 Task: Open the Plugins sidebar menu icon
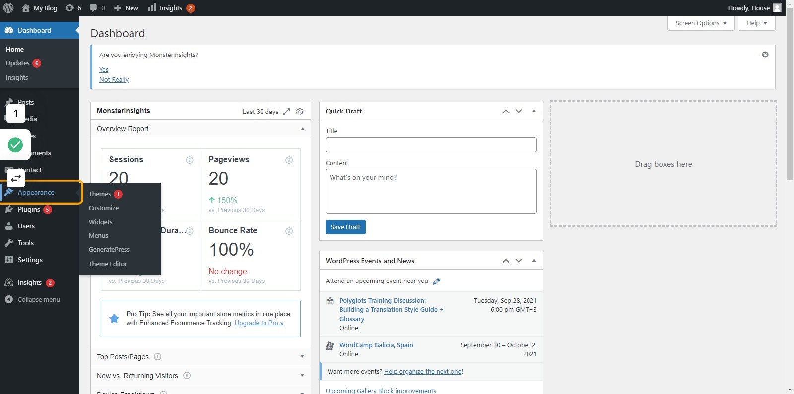pyautogui.click(x=9, y=209)
